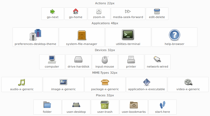This screenshot has height=116, width=210.
Task: Click the "user-desktop" label
Action: click(x=76, y=112)
